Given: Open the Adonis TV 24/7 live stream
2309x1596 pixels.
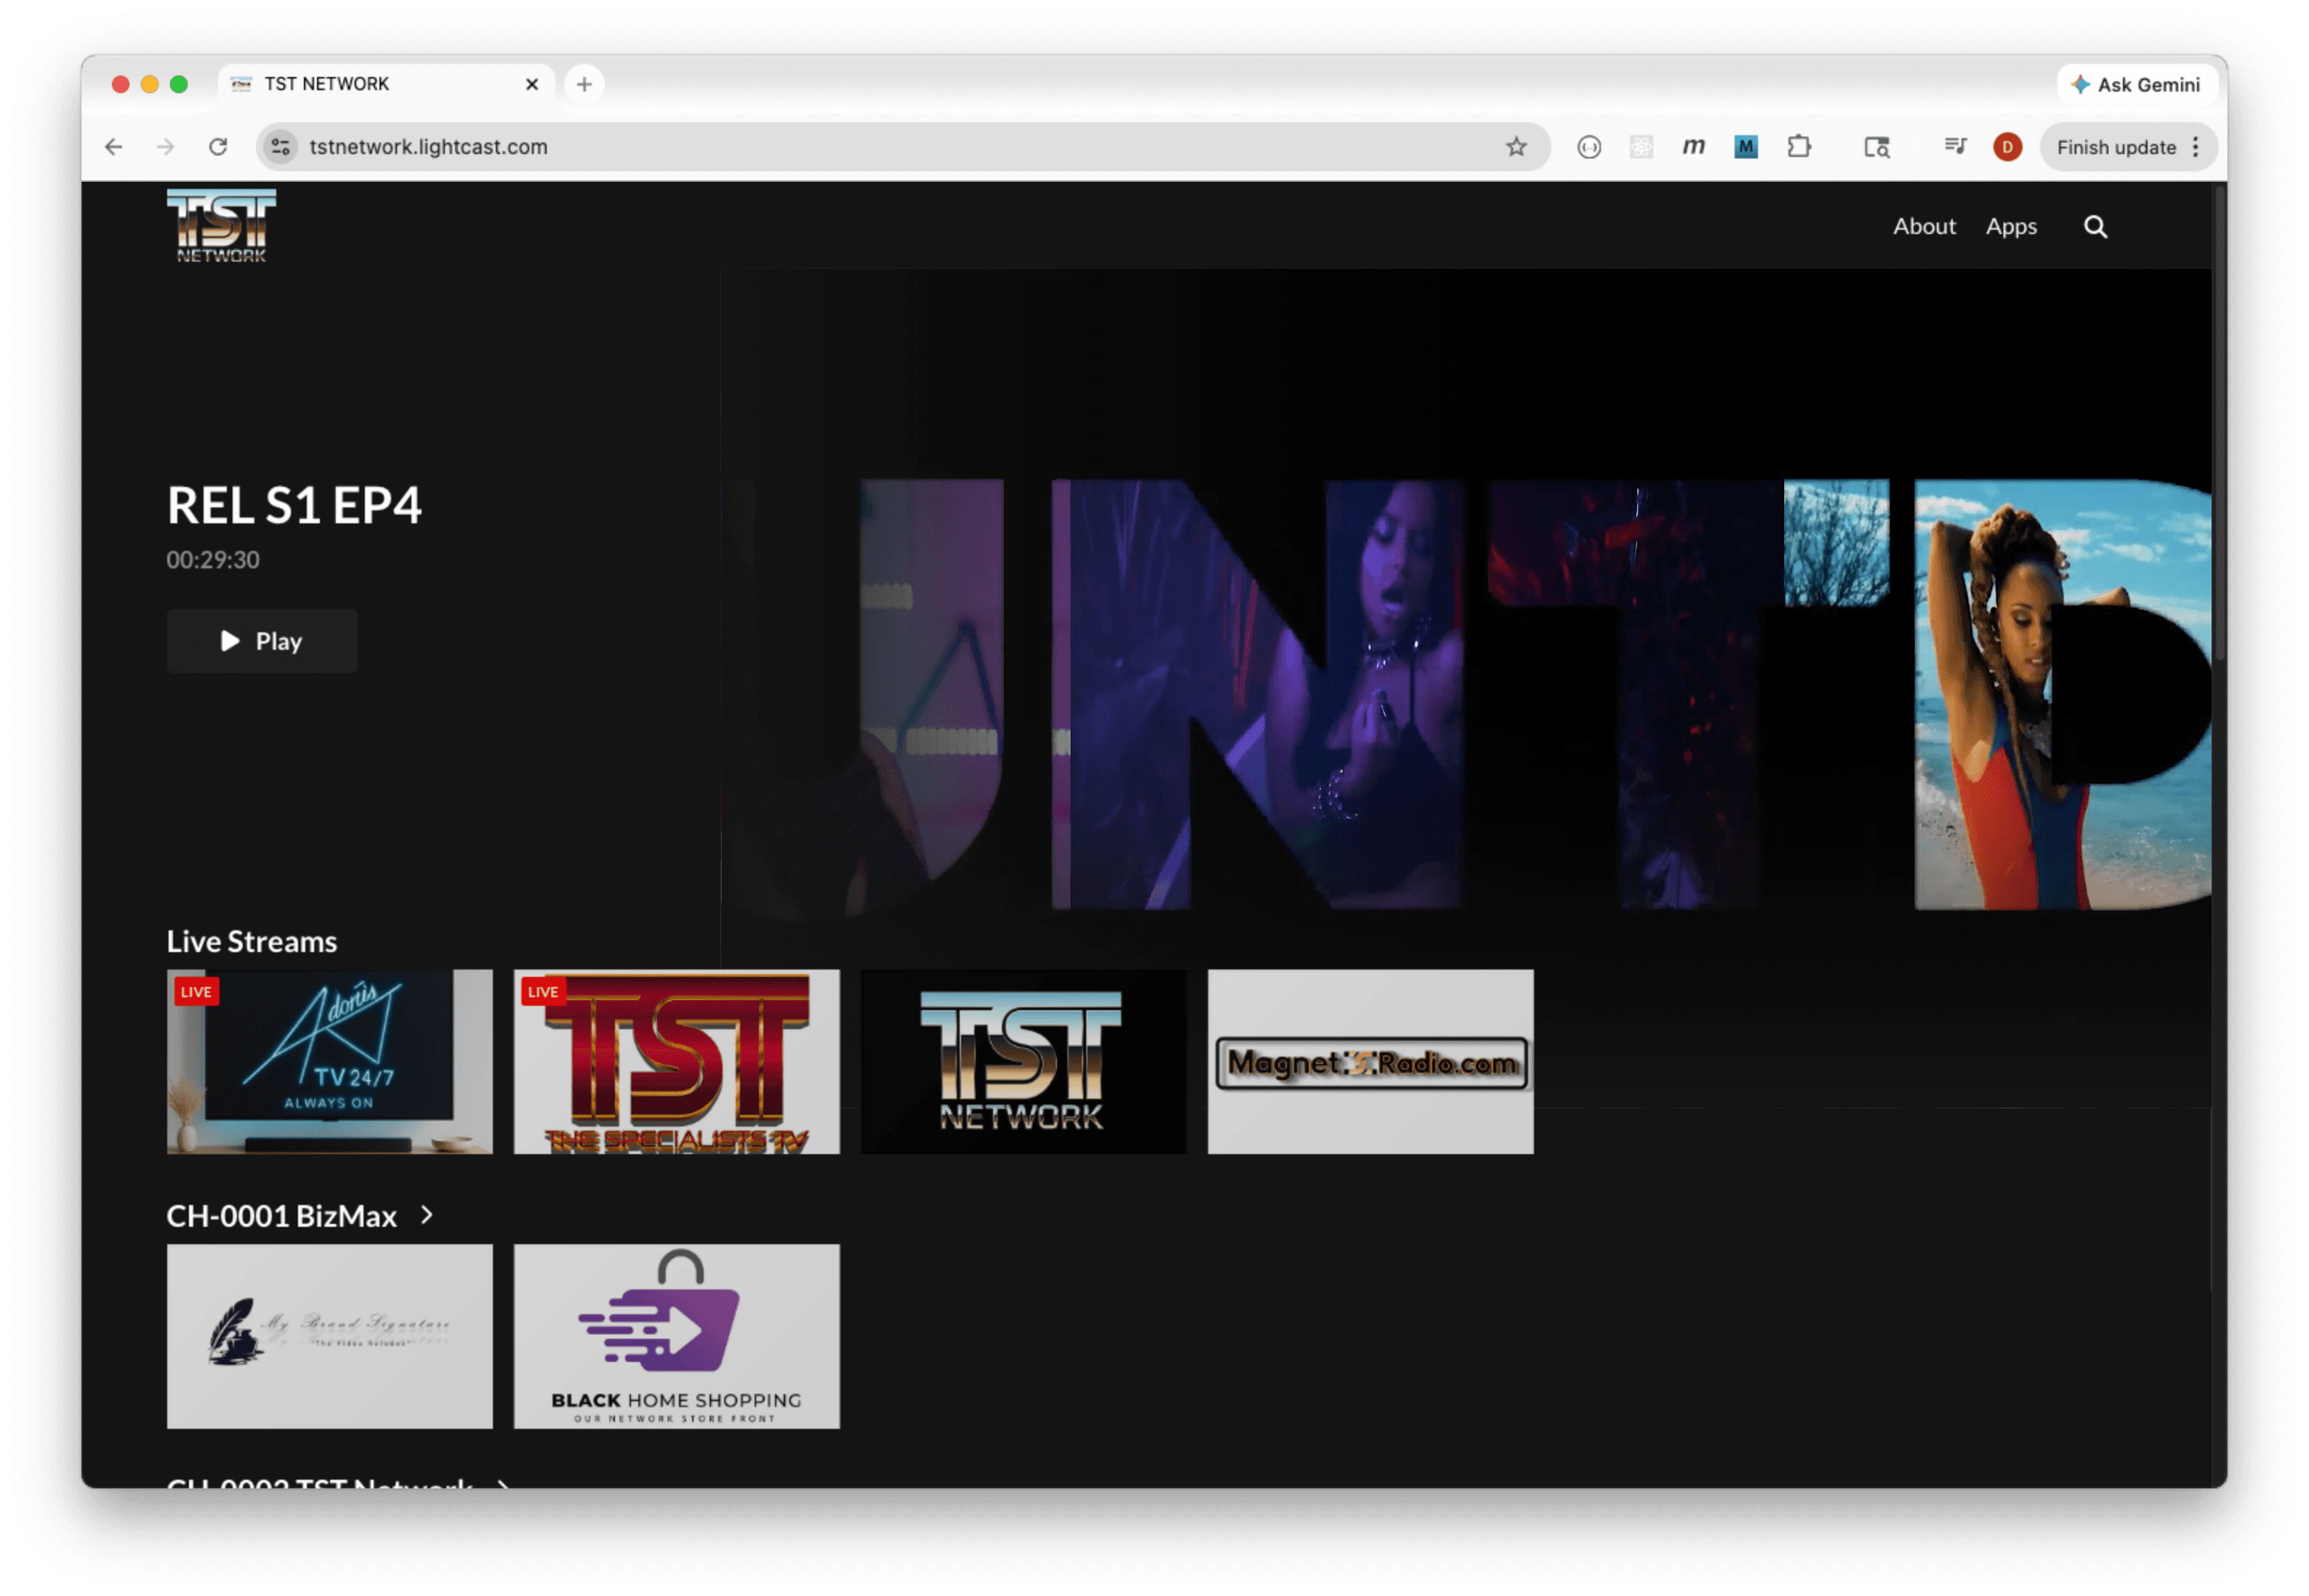Looking at the screenshot, I should 329,1061.
